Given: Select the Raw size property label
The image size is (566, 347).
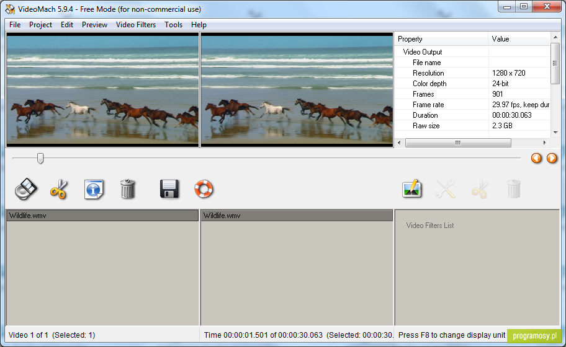Looking at the screenshot, I should coord(426,126).
